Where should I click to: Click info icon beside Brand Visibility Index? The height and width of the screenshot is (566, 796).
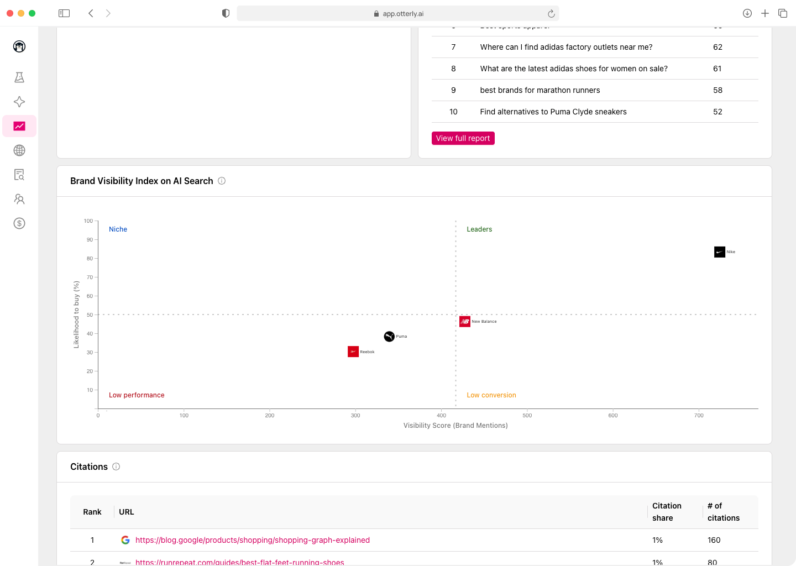(x=222, y=181)
